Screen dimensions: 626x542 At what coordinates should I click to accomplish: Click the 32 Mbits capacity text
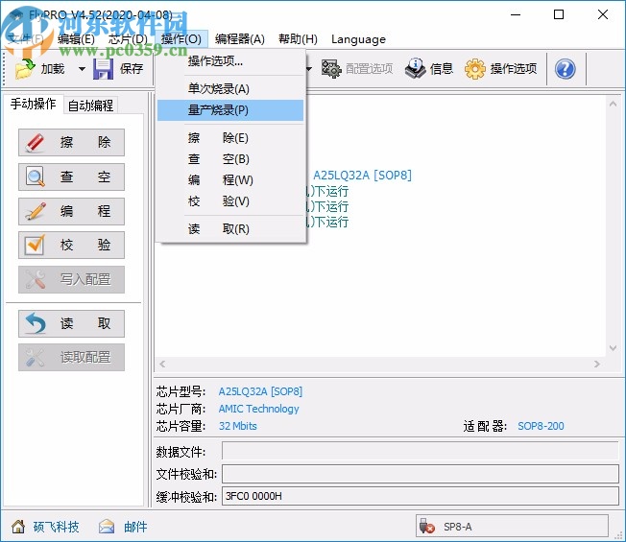[237, 426]
